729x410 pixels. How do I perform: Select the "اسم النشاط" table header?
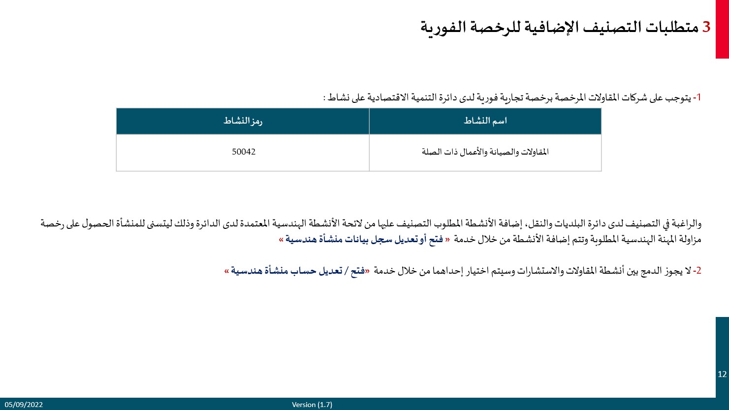coord(485,121)
